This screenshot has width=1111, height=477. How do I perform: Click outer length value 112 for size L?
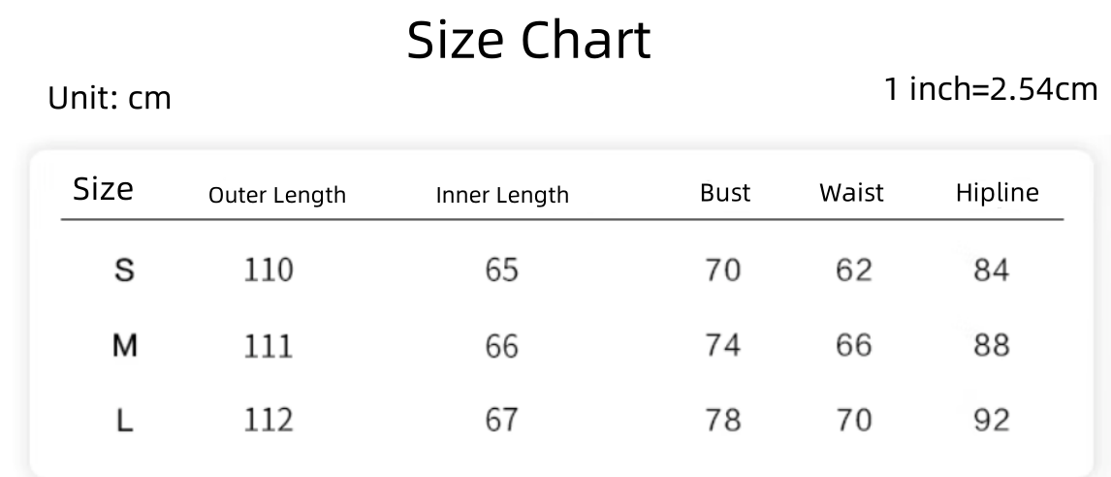268,421
